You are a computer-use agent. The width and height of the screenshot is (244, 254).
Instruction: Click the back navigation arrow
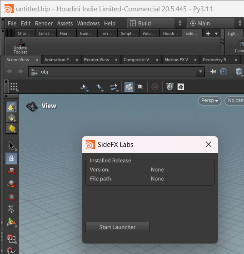(10, 72)
